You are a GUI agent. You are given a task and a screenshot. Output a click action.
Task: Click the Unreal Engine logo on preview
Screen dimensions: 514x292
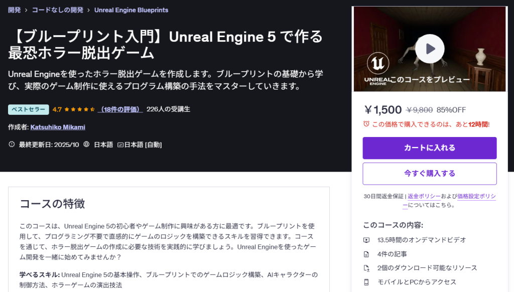tap(376, 64)
